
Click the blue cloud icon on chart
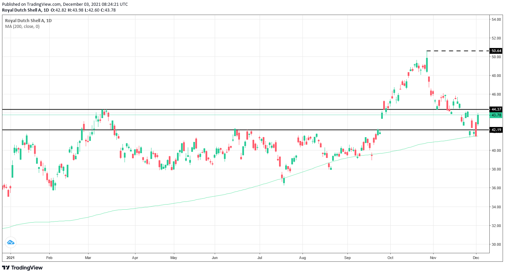pyautogui.click(x=11, y=242)
